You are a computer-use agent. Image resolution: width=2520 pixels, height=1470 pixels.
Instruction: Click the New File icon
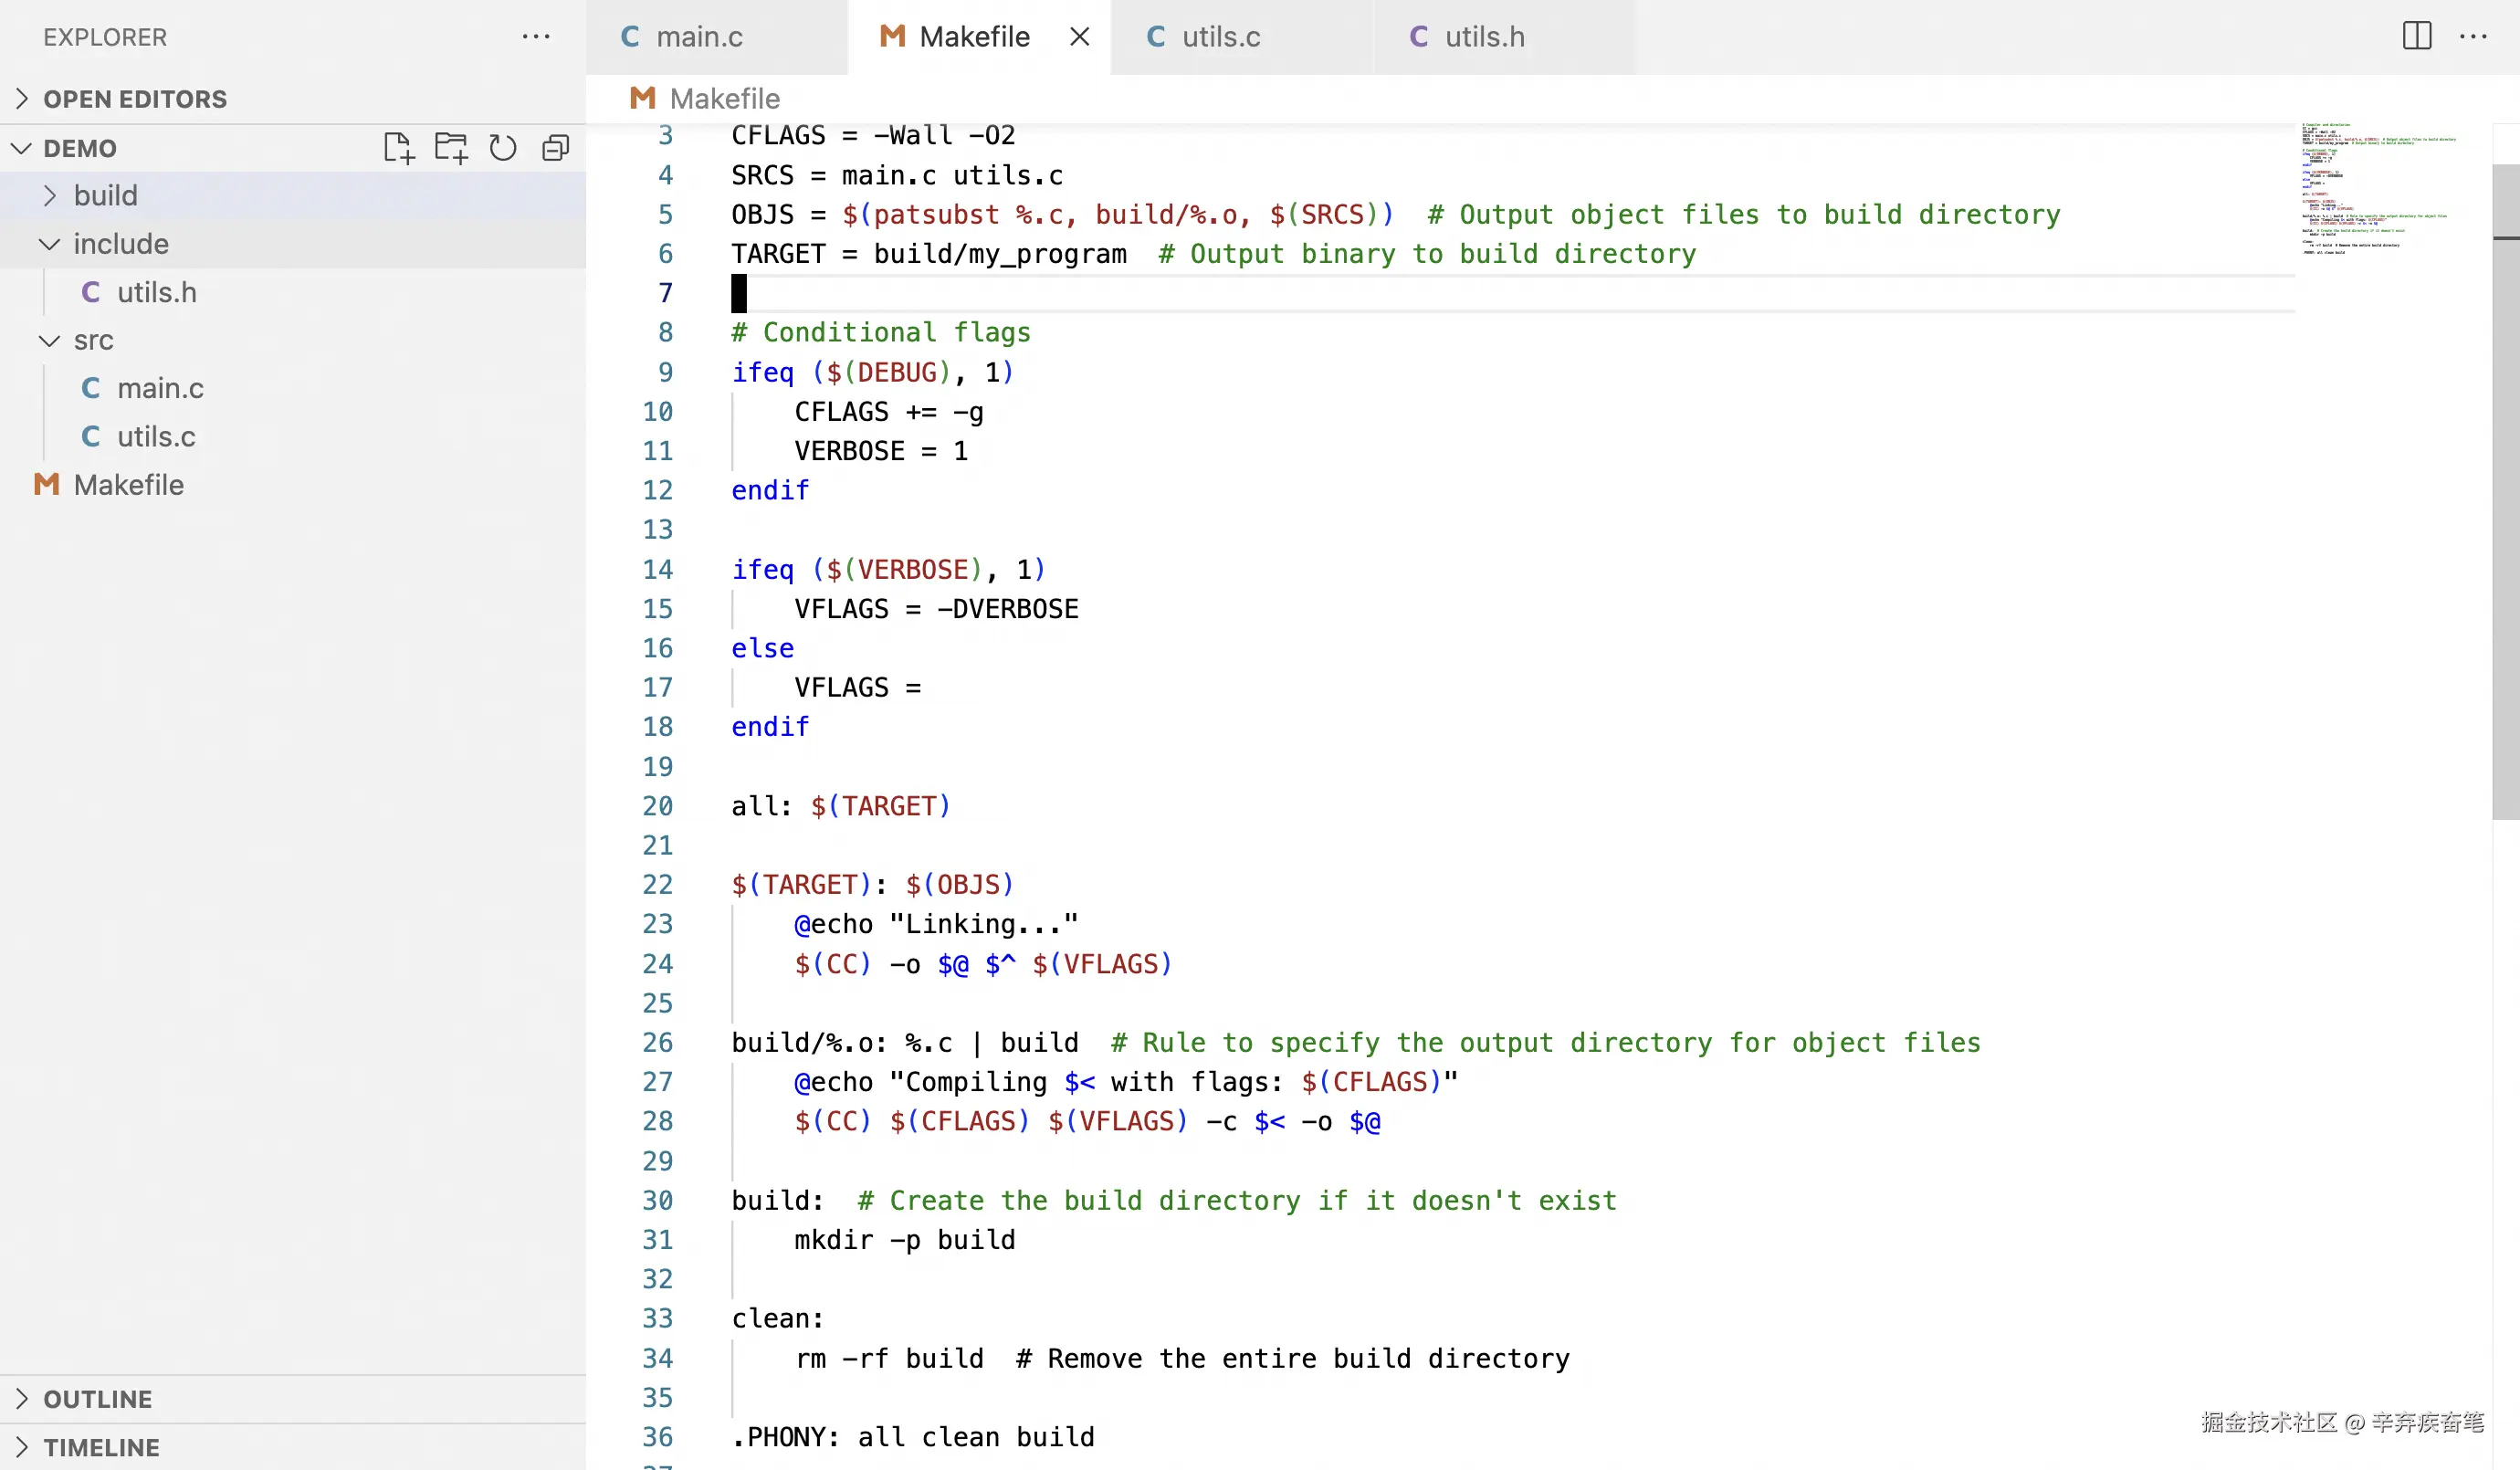[x=398, y=148]
